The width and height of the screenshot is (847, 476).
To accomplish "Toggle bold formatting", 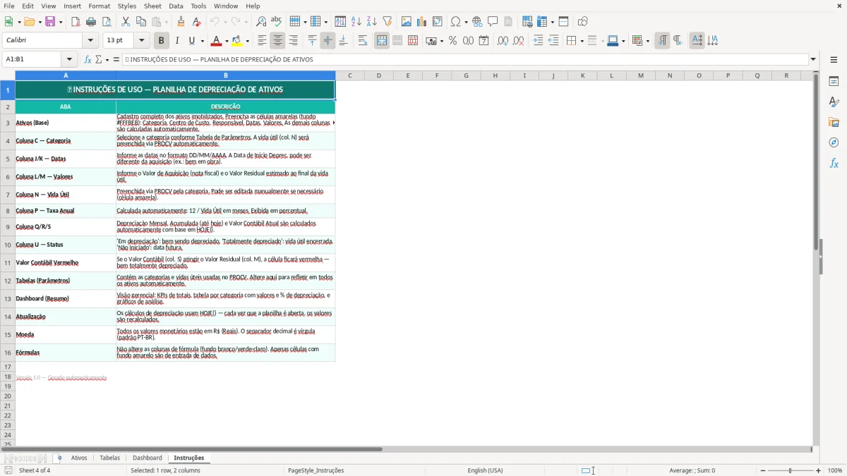I will pyautogui.click(x=161, y=40).
